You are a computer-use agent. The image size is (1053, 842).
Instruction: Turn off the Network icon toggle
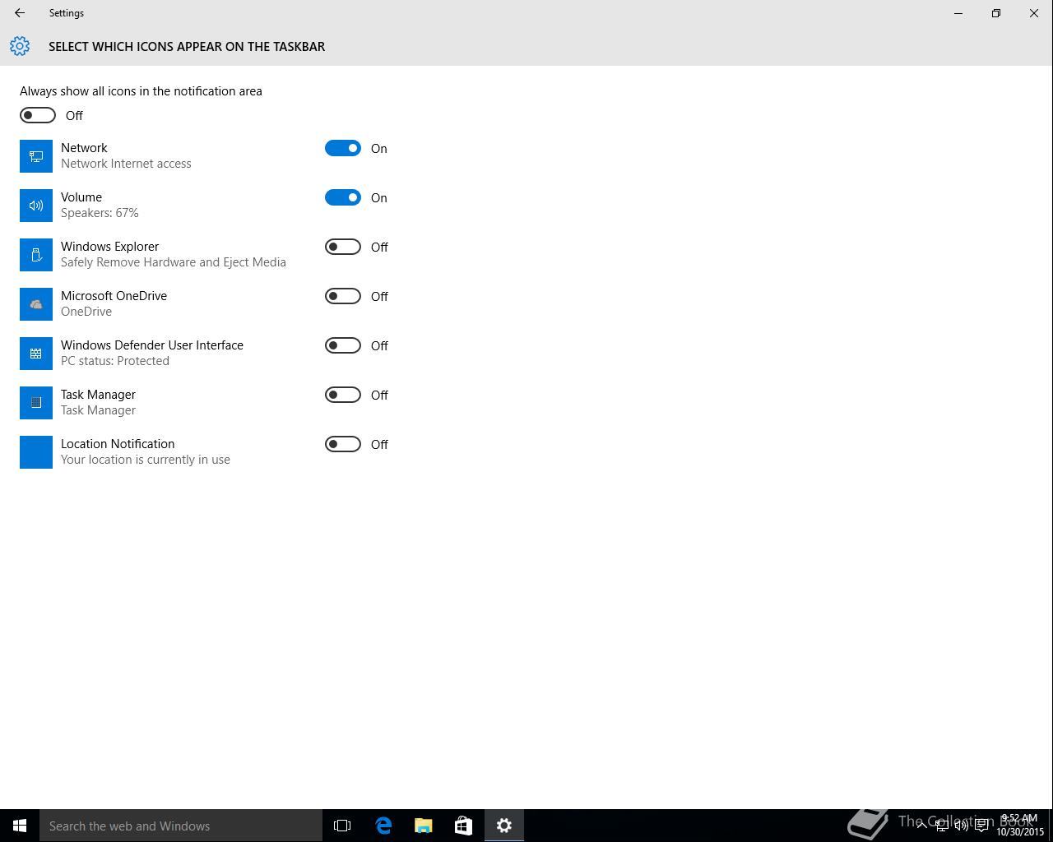coord(343,148)
